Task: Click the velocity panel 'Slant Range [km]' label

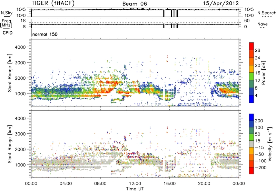Action: 10,144
